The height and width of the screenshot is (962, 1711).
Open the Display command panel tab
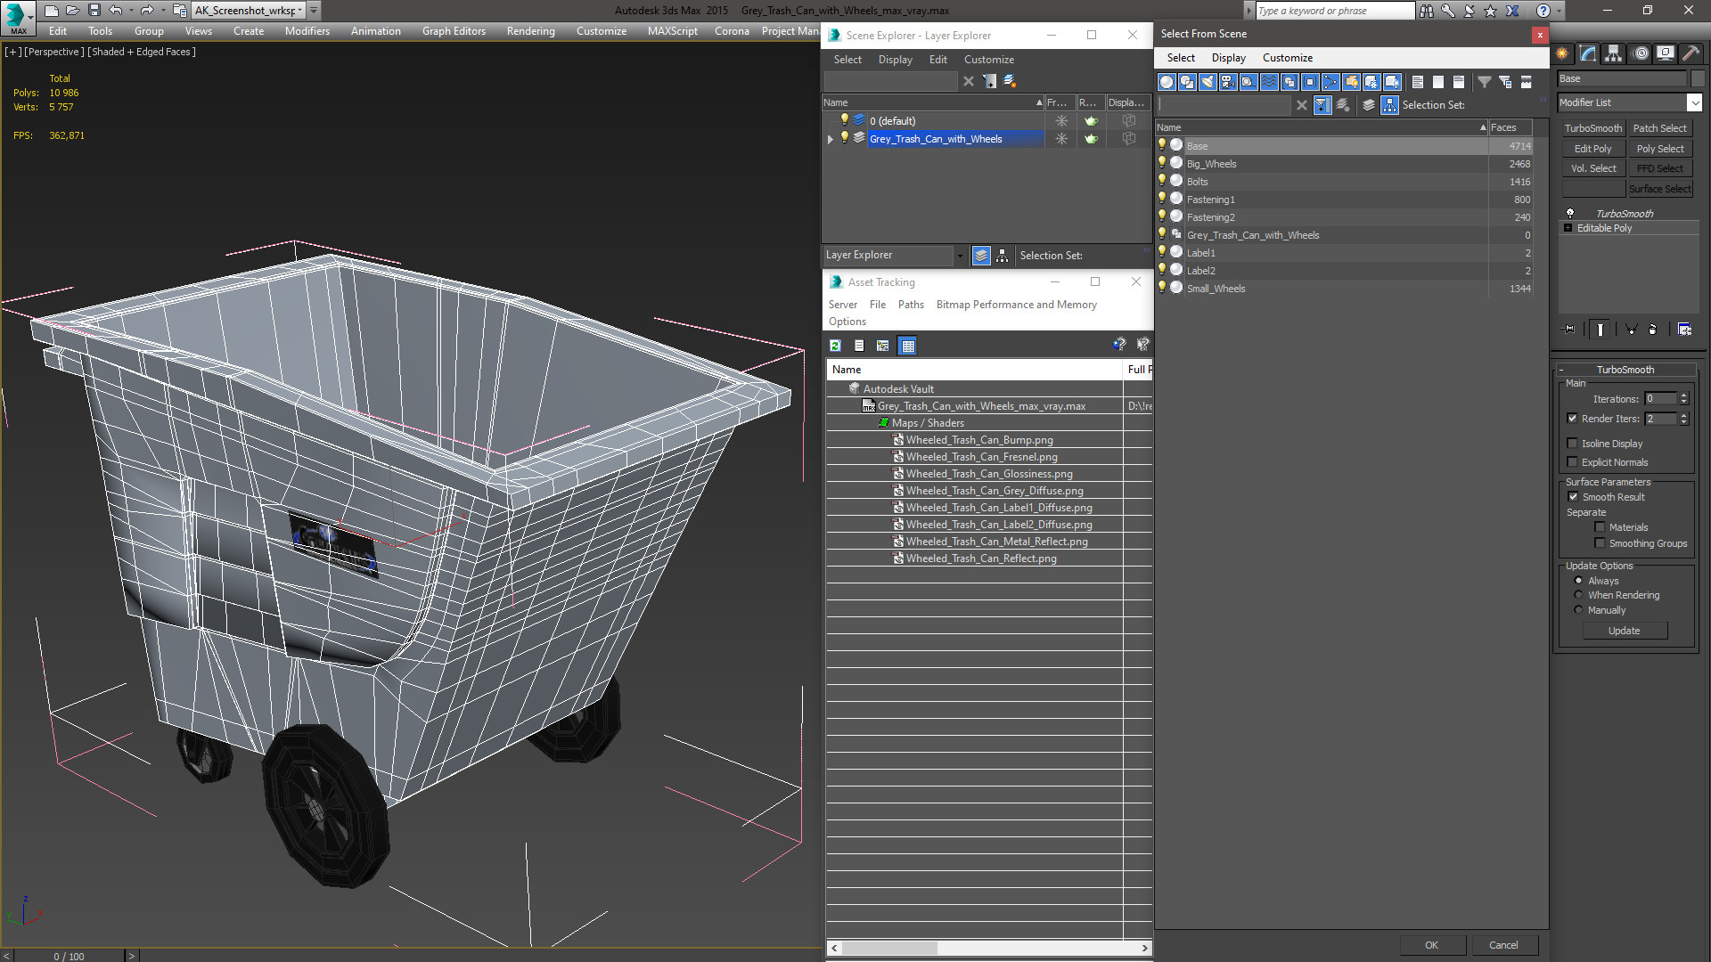(1666, 53)
